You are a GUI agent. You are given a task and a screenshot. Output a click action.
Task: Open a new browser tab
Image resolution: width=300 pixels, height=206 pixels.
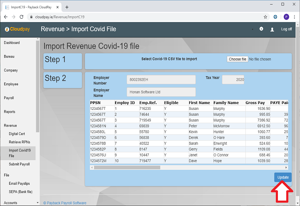pos(67,7)
